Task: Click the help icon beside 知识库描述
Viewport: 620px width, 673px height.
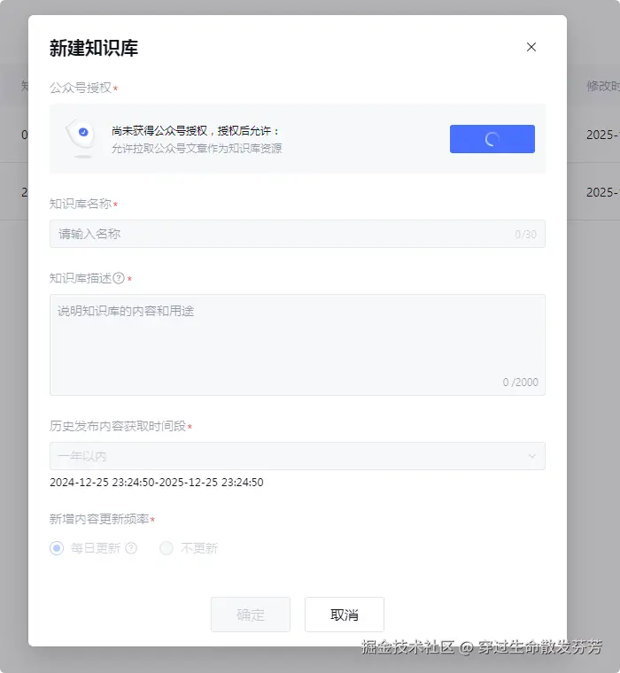Action: (x=119, y=278)
